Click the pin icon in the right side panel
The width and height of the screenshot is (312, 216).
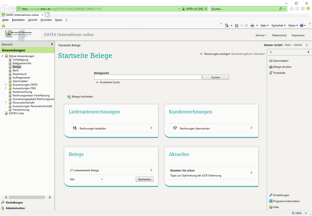(308, 52)
